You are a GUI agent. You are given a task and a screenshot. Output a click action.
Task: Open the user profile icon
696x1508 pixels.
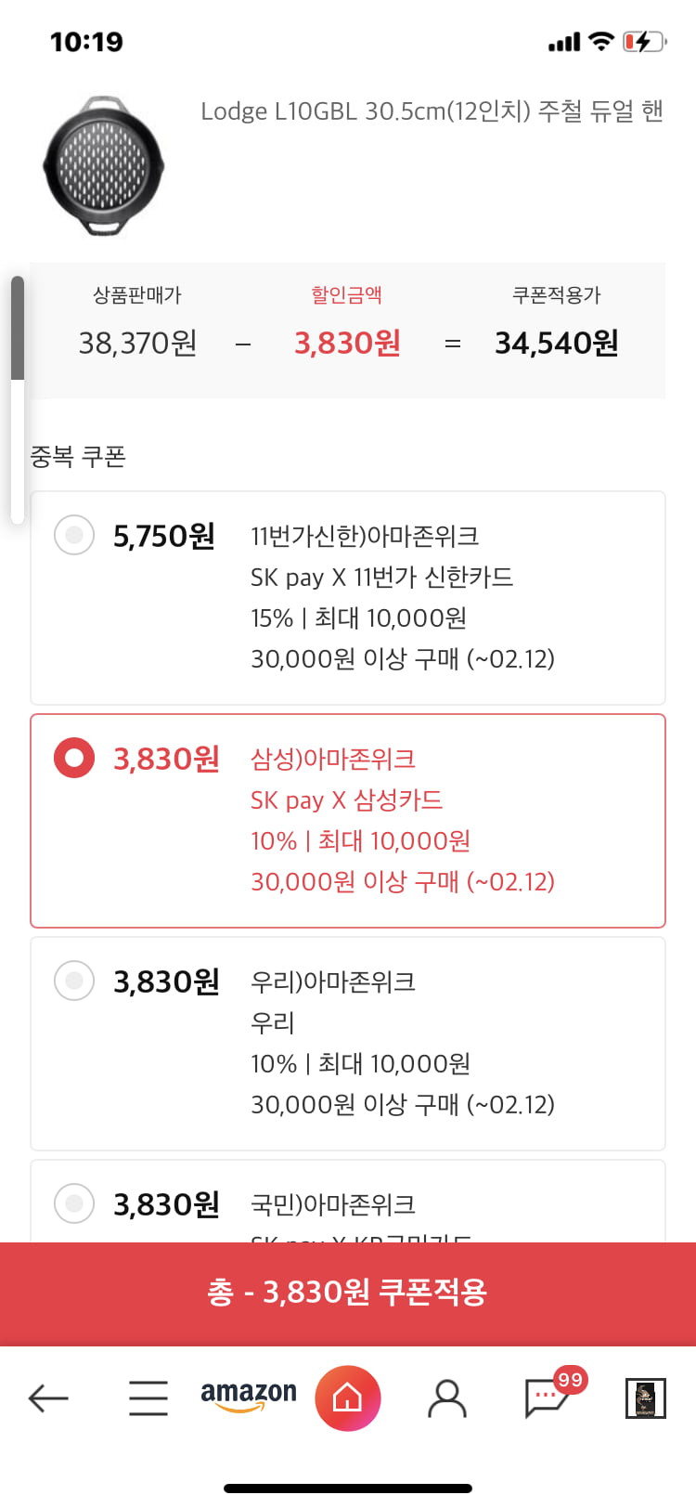447,1397
